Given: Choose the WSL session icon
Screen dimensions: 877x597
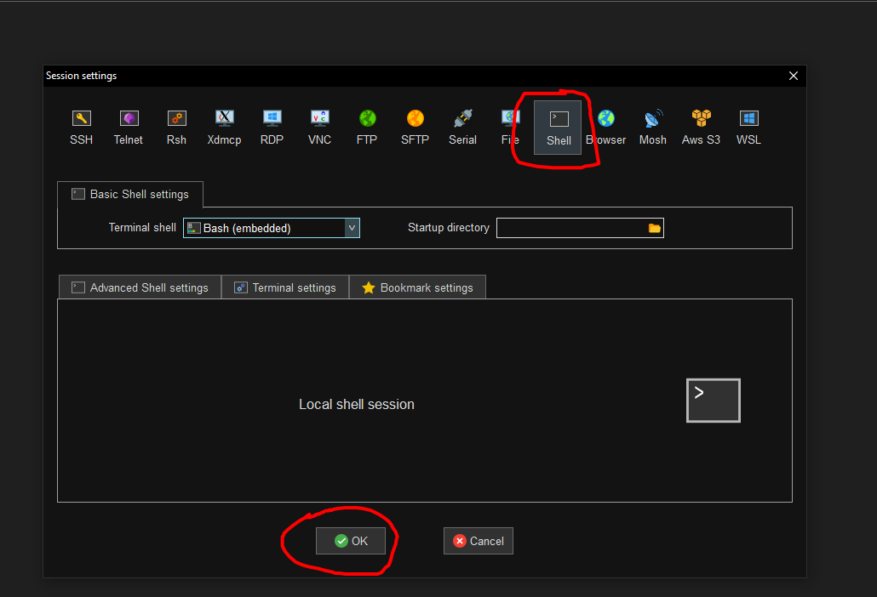Looking at the screenshot, I should [x=748, y=127].
